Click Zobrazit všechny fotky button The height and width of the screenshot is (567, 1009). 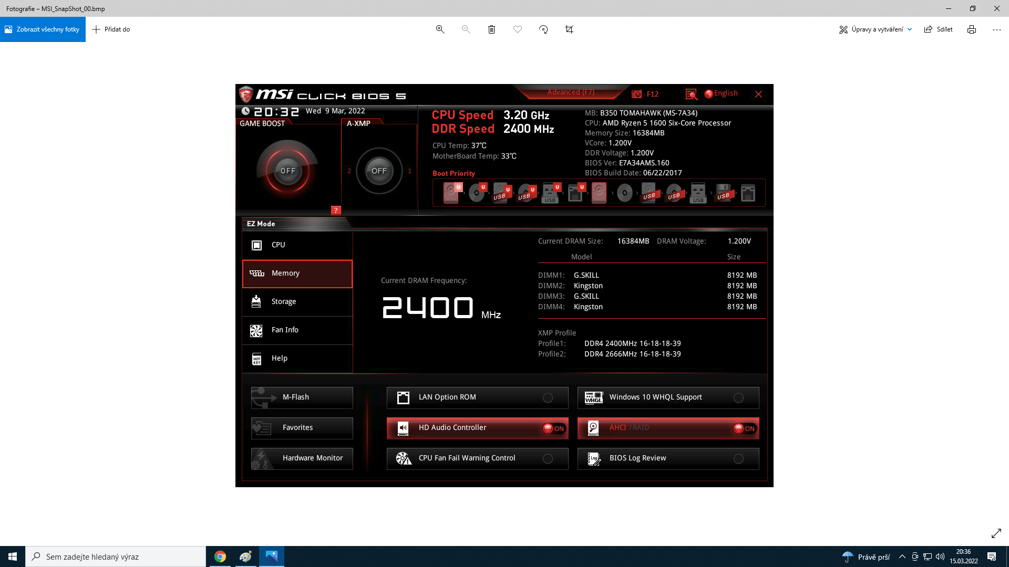(x=43, y=29)
